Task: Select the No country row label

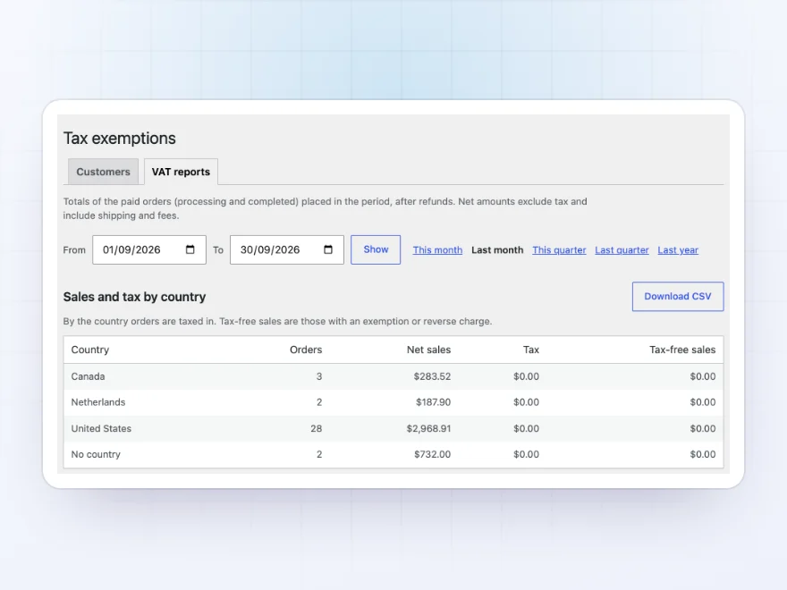Action: (96, 454)
